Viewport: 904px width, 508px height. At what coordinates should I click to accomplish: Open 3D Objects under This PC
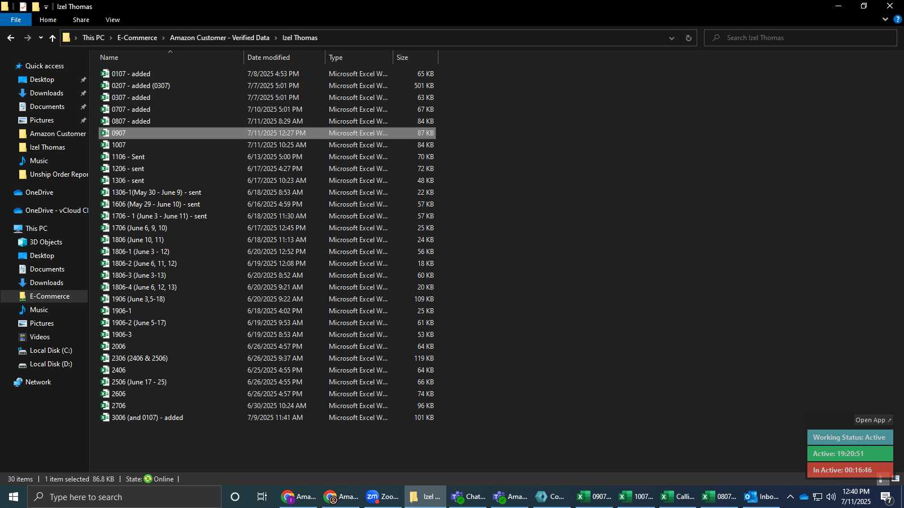coord(46,242)
